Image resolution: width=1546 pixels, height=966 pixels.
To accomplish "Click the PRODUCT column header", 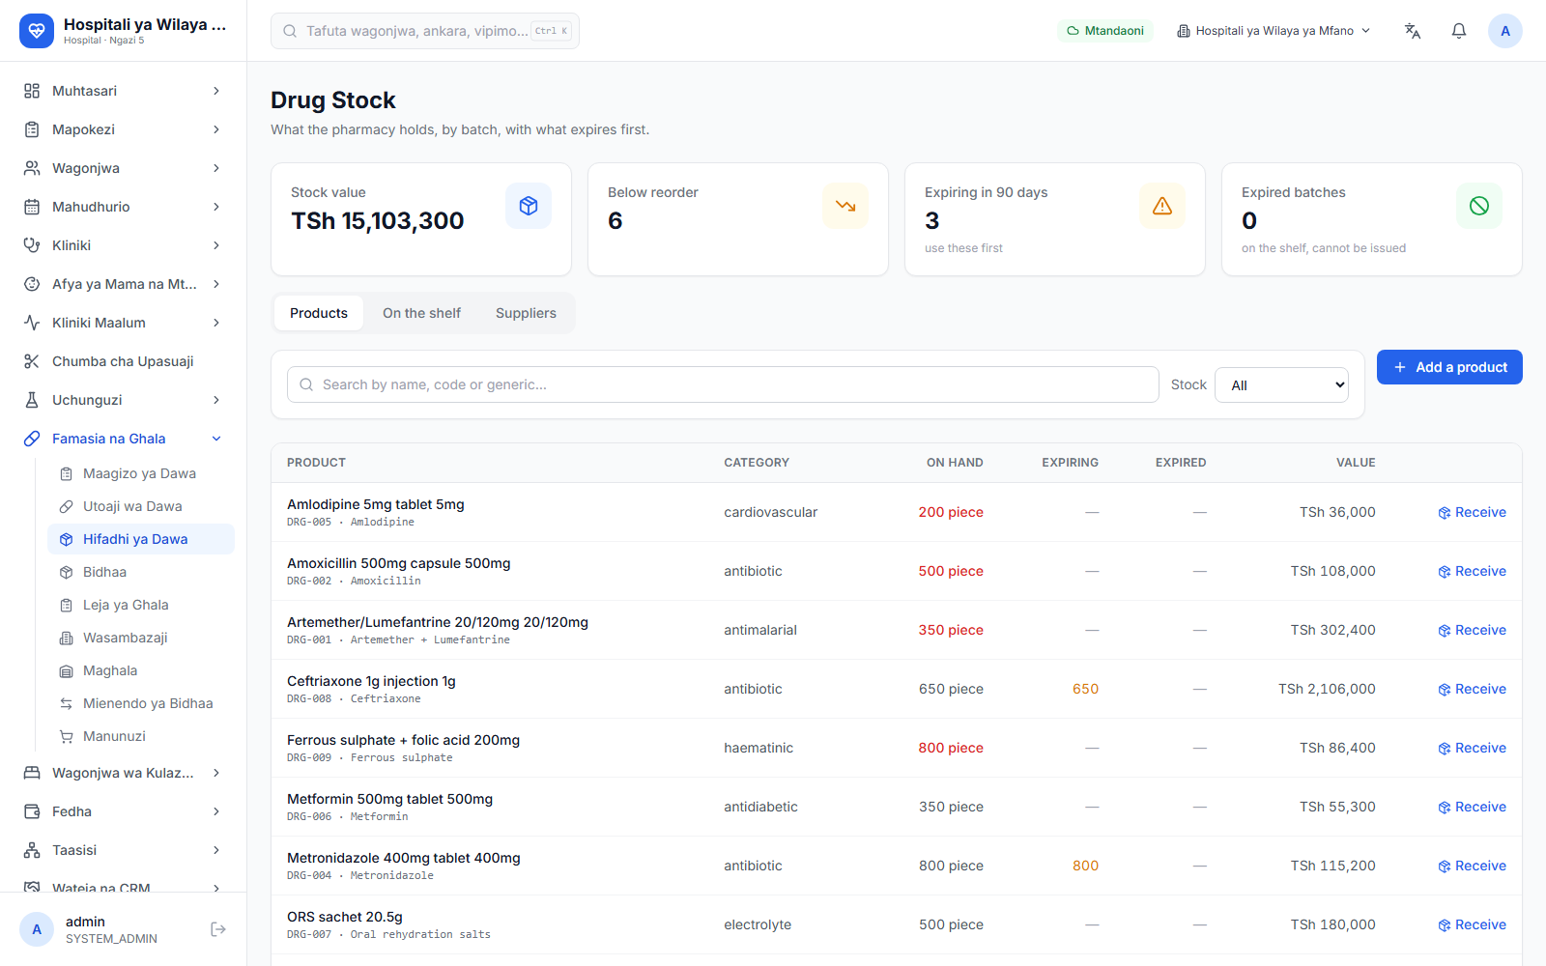I will 316,463.
